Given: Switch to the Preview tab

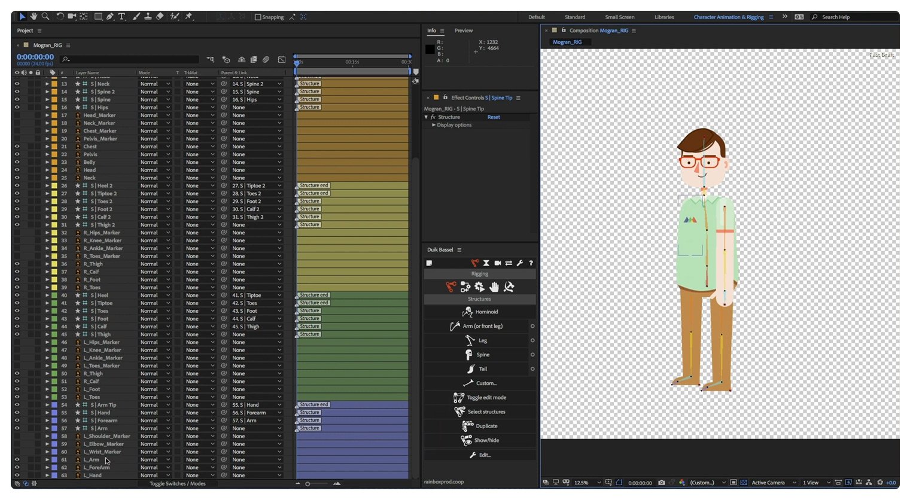Looking at the screenshot, I should tap(463, 31).
